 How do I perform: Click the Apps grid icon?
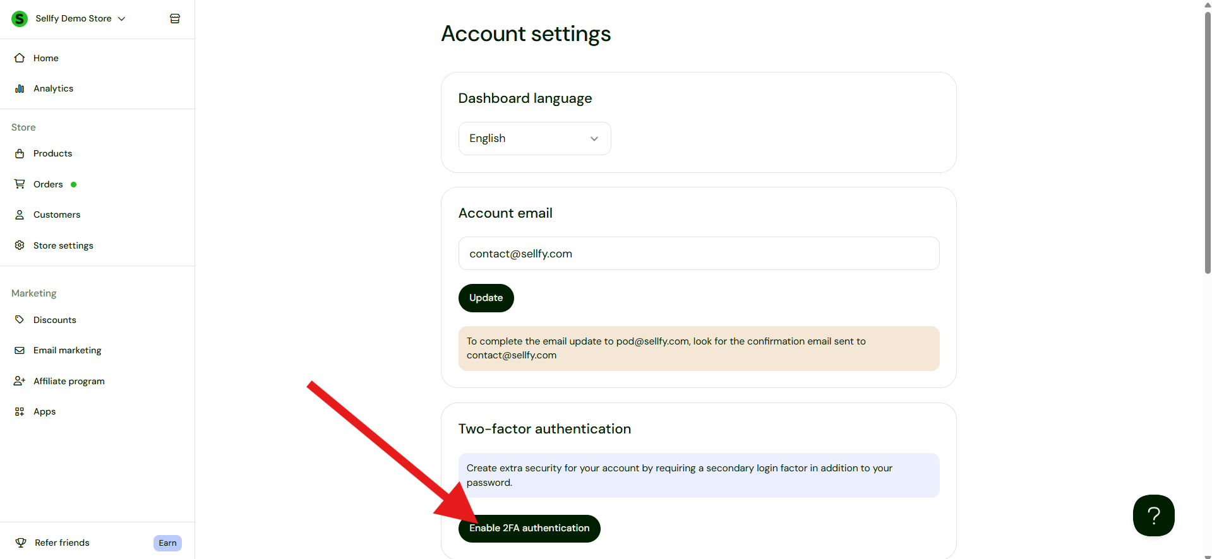tap(20, 412)
